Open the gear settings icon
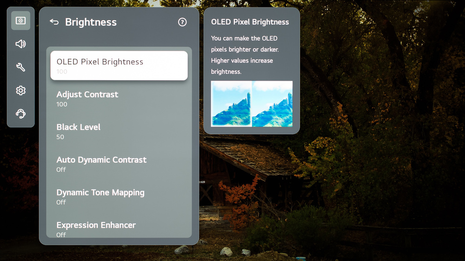 tap(20, 90)
